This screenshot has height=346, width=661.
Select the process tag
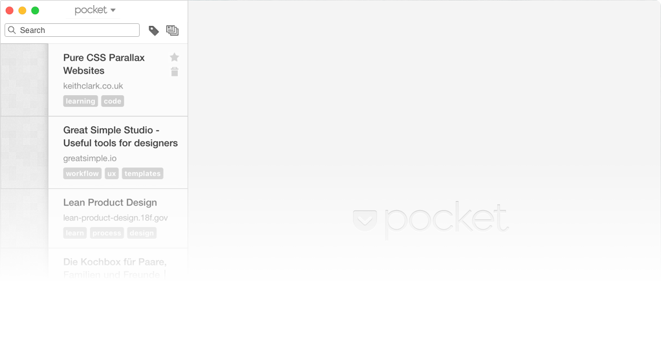pos(107,233)
